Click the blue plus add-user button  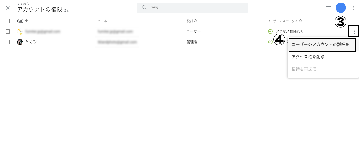341,8
